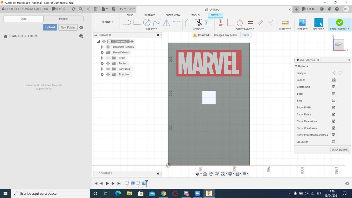Expand the Canvases node
Screen dimensions: 352x198
tap(102, 69)
